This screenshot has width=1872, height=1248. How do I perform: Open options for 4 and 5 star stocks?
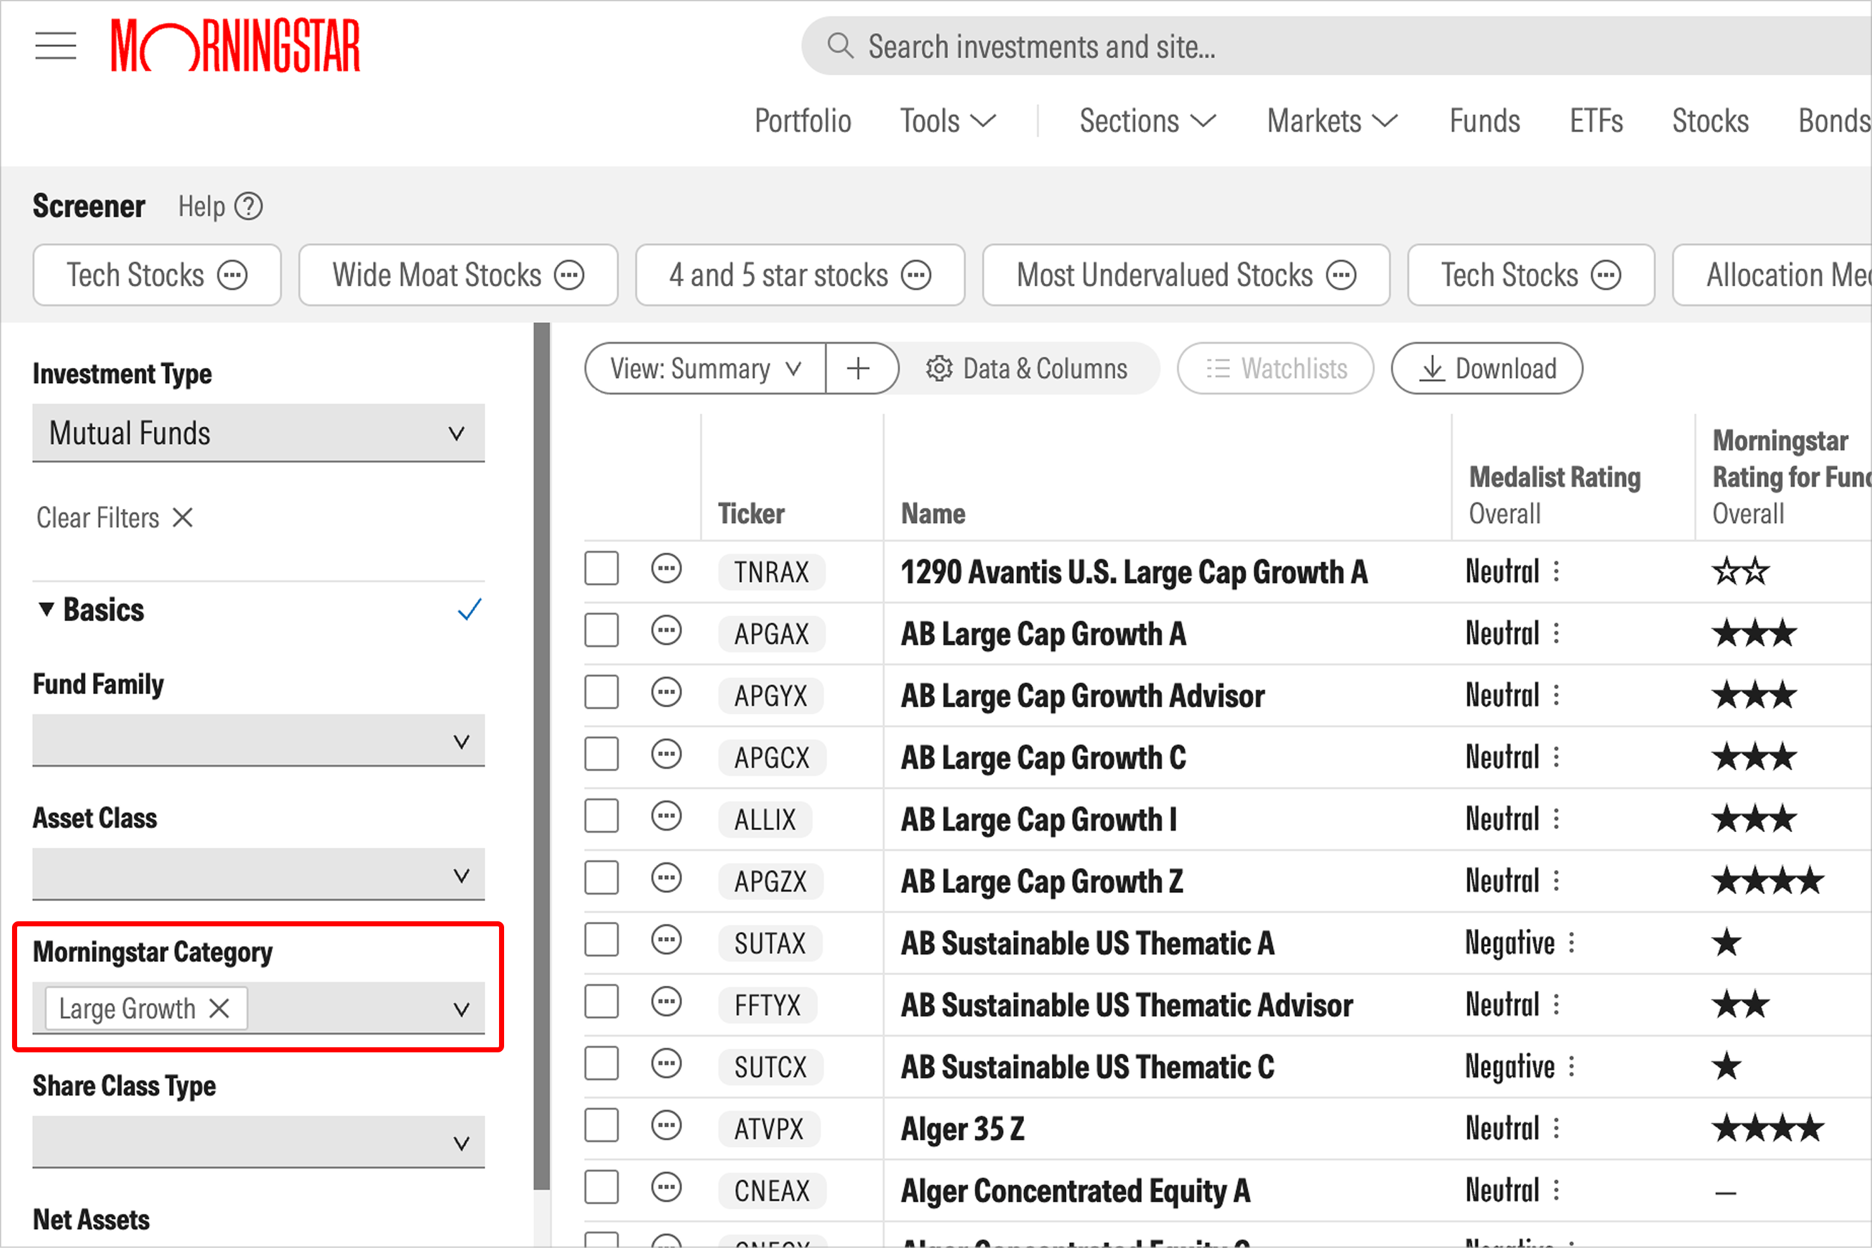point(916,275)
